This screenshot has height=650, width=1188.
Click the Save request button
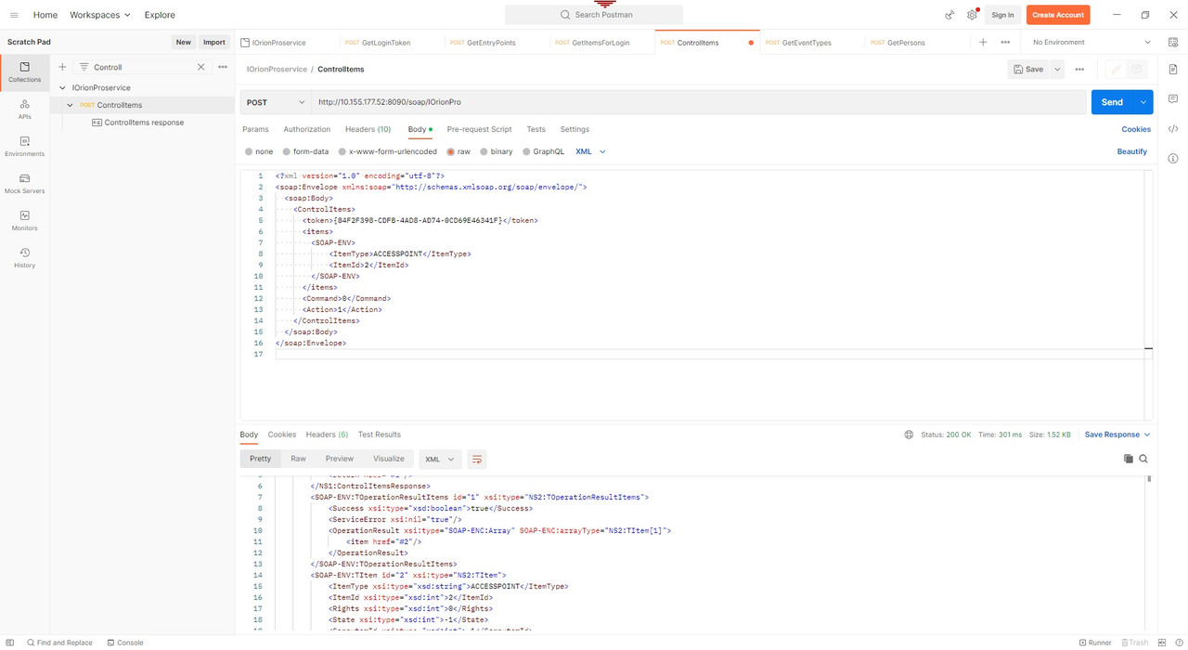[1028, 69]
